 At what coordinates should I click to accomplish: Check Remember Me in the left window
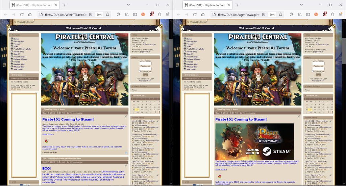[x=140, y=71]
